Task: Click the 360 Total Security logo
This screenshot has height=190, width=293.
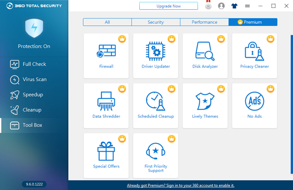Action: pos(34,6)
